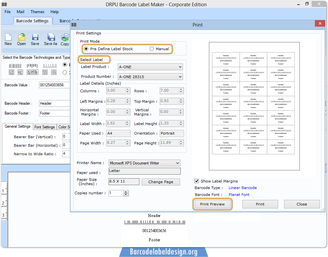The image size is (328, 257).
Task: Select the Manual print mode
Action: tap(152, 49)
